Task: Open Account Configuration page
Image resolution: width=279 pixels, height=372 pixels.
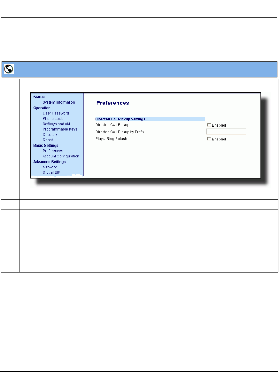Action: [x=61, y=156]
